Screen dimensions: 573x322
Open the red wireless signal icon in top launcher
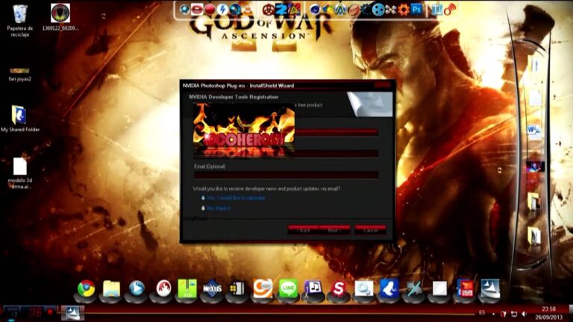coord(449,10)
